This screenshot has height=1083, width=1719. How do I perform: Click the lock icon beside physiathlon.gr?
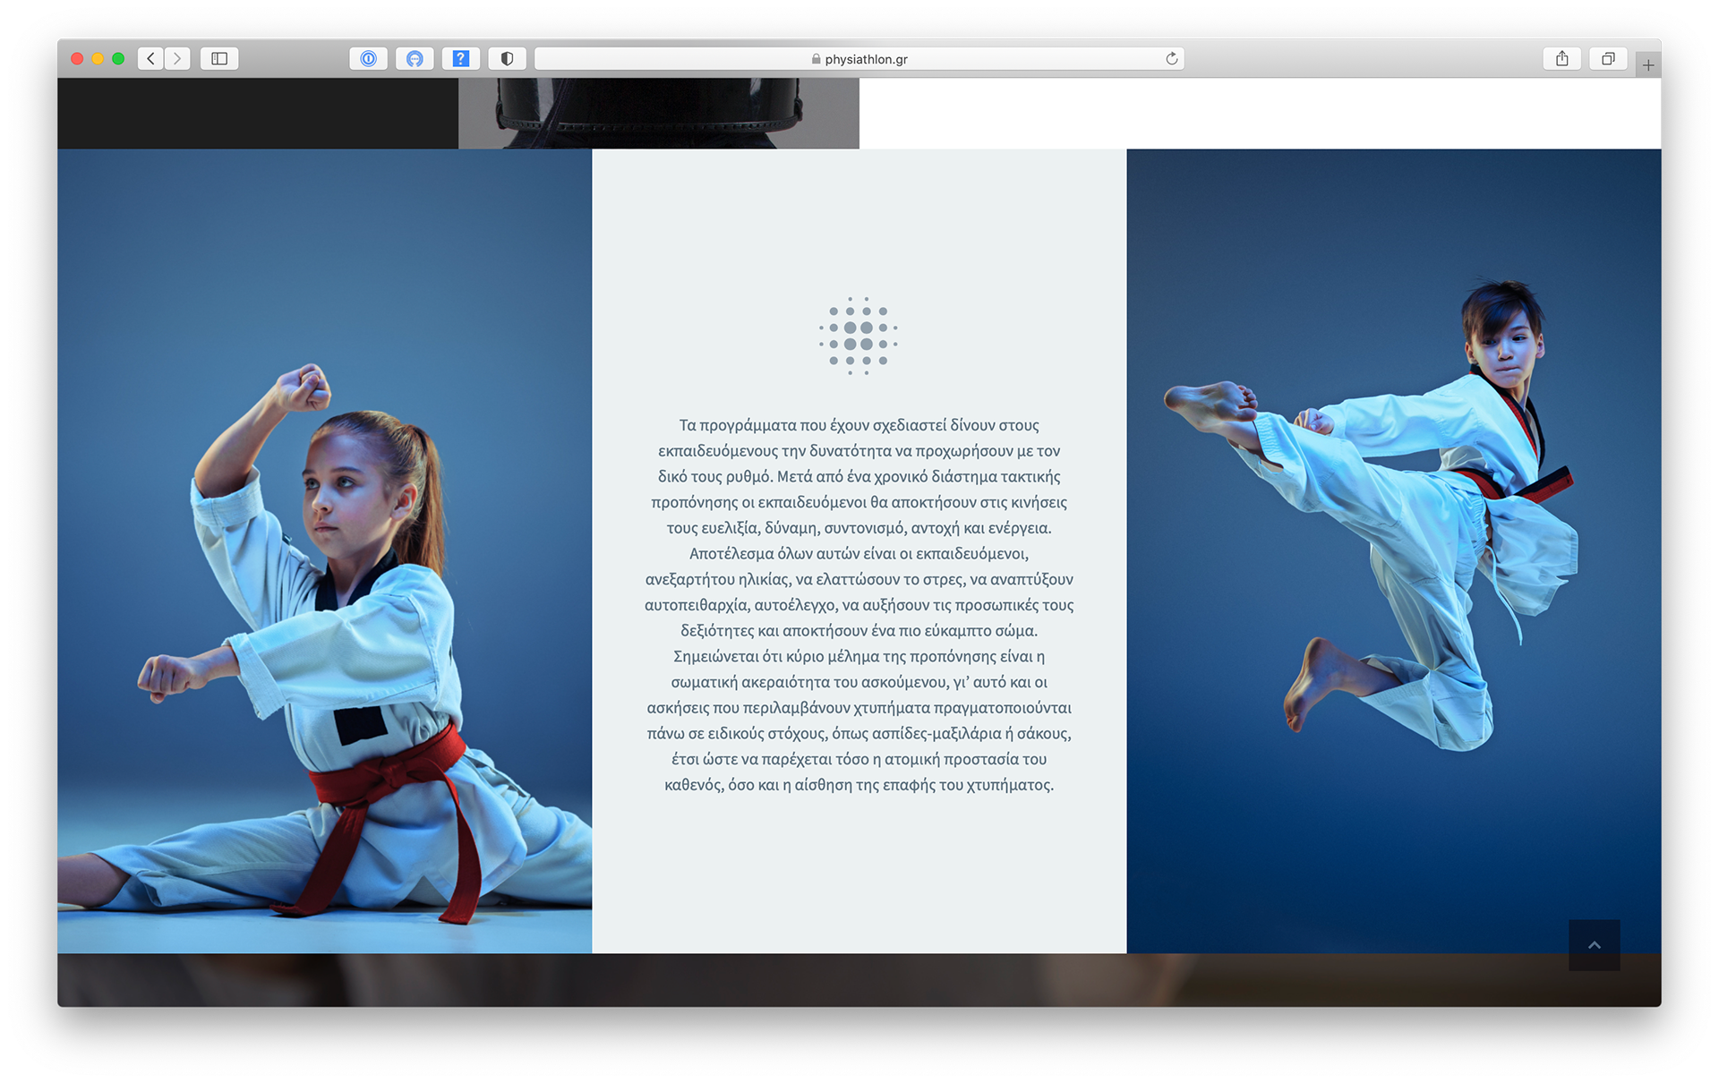[816, 59]
